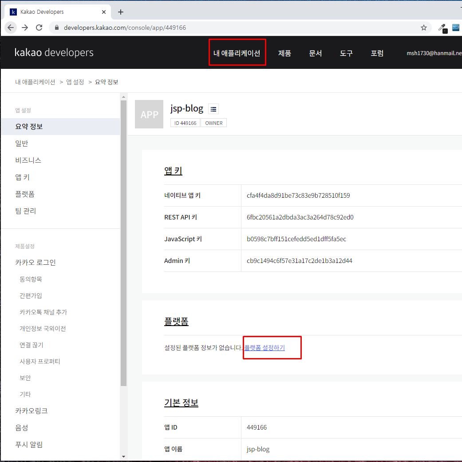The image size is (462, 462).
Task: Click the blue extension icon in toolbar
Action: click(x=455, y=28)
